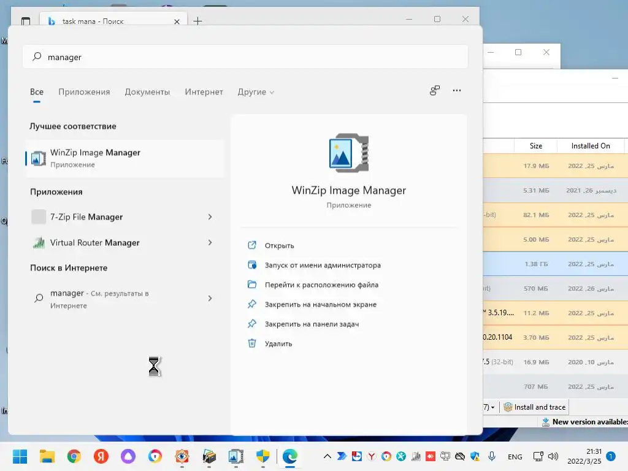The image size is (628, 471).
Task: Click the 'task mana - Поиск' browser tab
Action: [113, 20]
